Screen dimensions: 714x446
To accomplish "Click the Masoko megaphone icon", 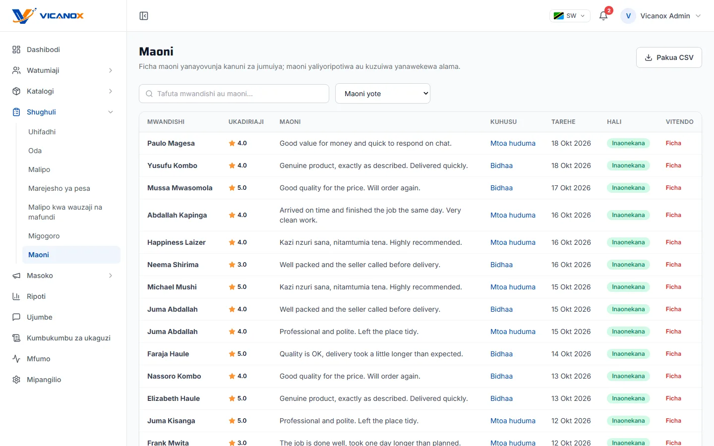I will click(16, 276).
